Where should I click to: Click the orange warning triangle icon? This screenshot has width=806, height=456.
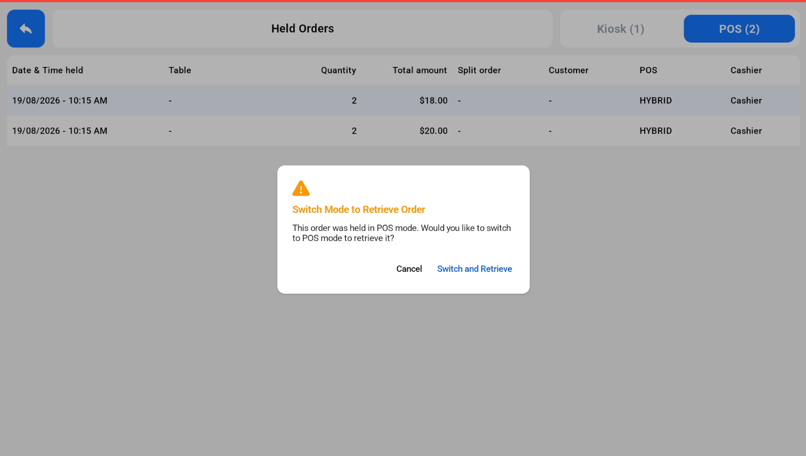(301, 188)
